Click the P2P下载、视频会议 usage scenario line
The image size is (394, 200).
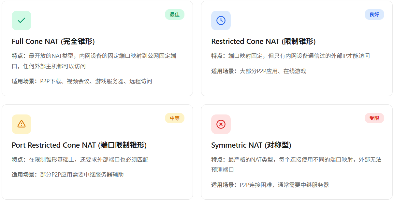click(x=82, y=81)
